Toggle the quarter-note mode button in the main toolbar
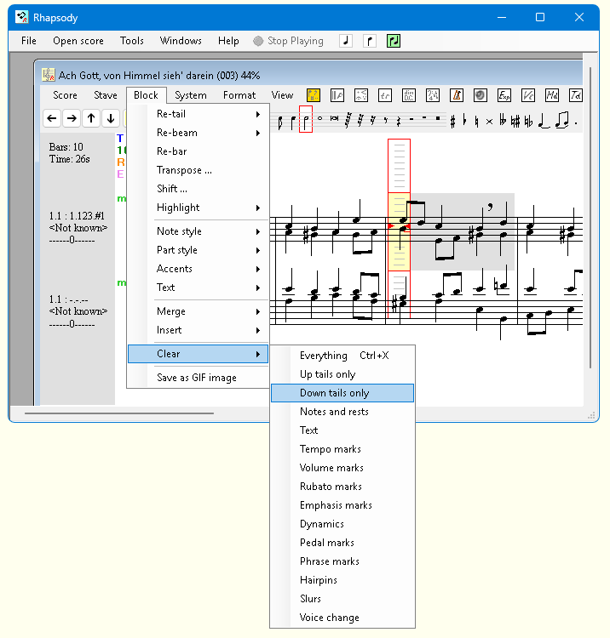Image resolution: width=610 pixels, height=638 pixels. click(345, 41)
